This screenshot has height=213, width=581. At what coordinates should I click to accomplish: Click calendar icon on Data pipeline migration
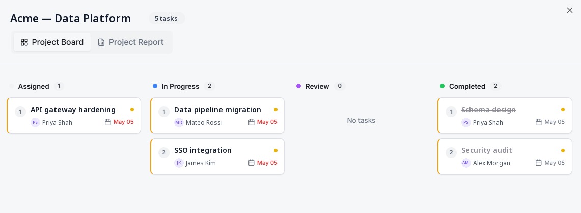(251, 122)
